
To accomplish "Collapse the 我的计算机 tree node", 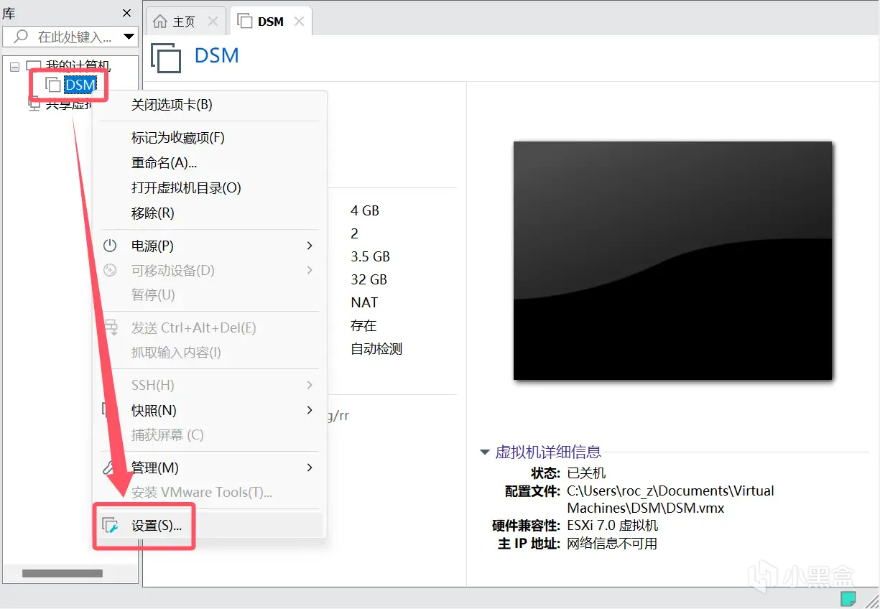I will point(14,67).
